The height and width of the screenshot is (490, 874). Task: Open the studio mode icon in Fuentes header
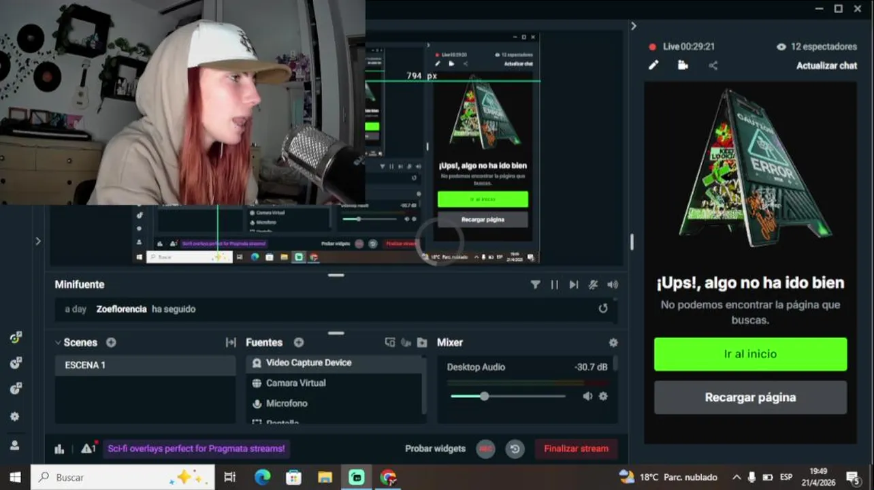(x=390, y=342)
